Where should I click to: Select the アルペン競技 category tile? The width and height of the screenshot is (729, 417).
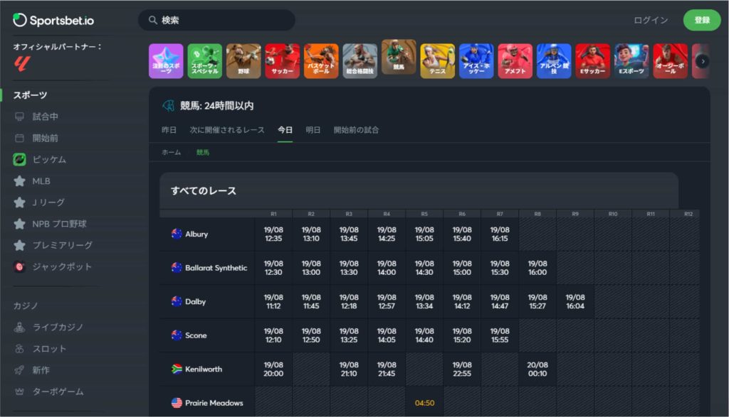(x=554, y=61)
